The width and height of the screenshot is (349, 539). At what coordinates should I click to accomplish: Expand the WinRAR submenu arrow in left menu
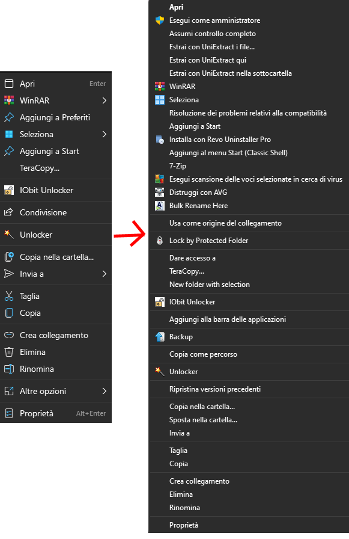pyautogui.click(x=105, y=100)
